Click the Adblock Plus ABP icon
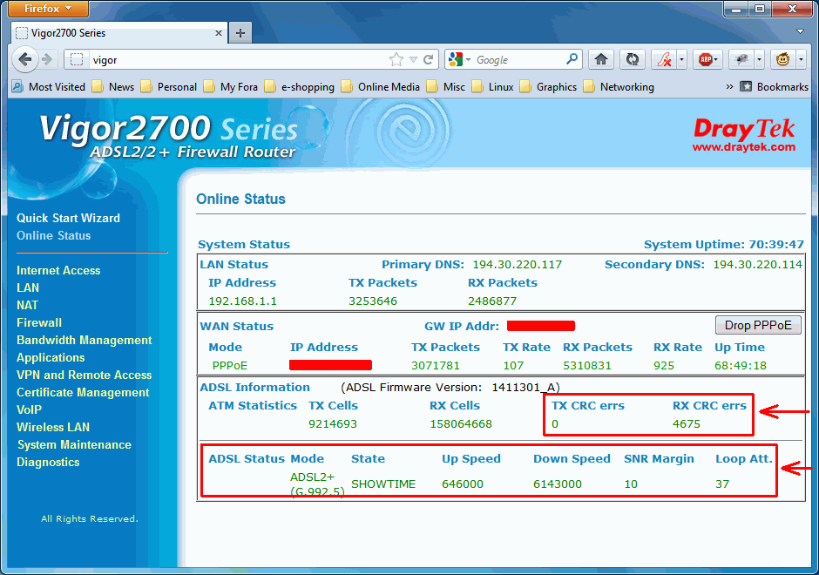Viewport: 819px width, 575px height. (707, 59)
